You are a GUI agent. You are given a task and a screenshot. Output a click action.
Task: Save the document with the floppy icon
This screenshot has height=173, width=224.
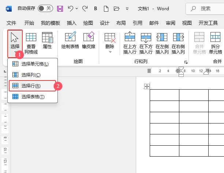tap(60, 9)
